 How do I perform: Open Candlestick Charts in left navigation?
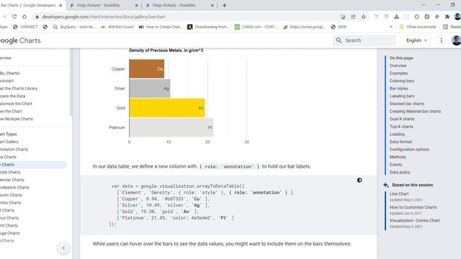pyautogui.click(x=14, y=187)
